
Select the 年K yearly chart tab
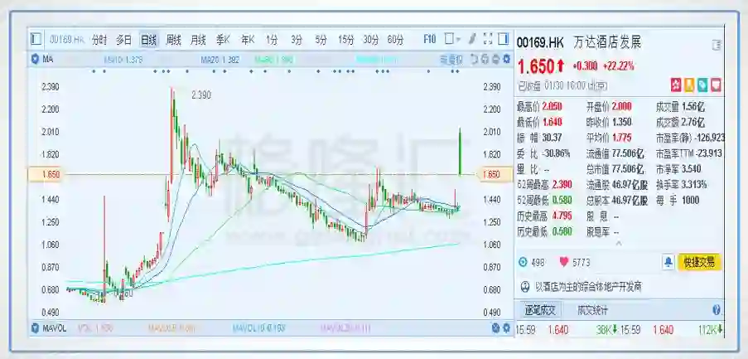248,40
